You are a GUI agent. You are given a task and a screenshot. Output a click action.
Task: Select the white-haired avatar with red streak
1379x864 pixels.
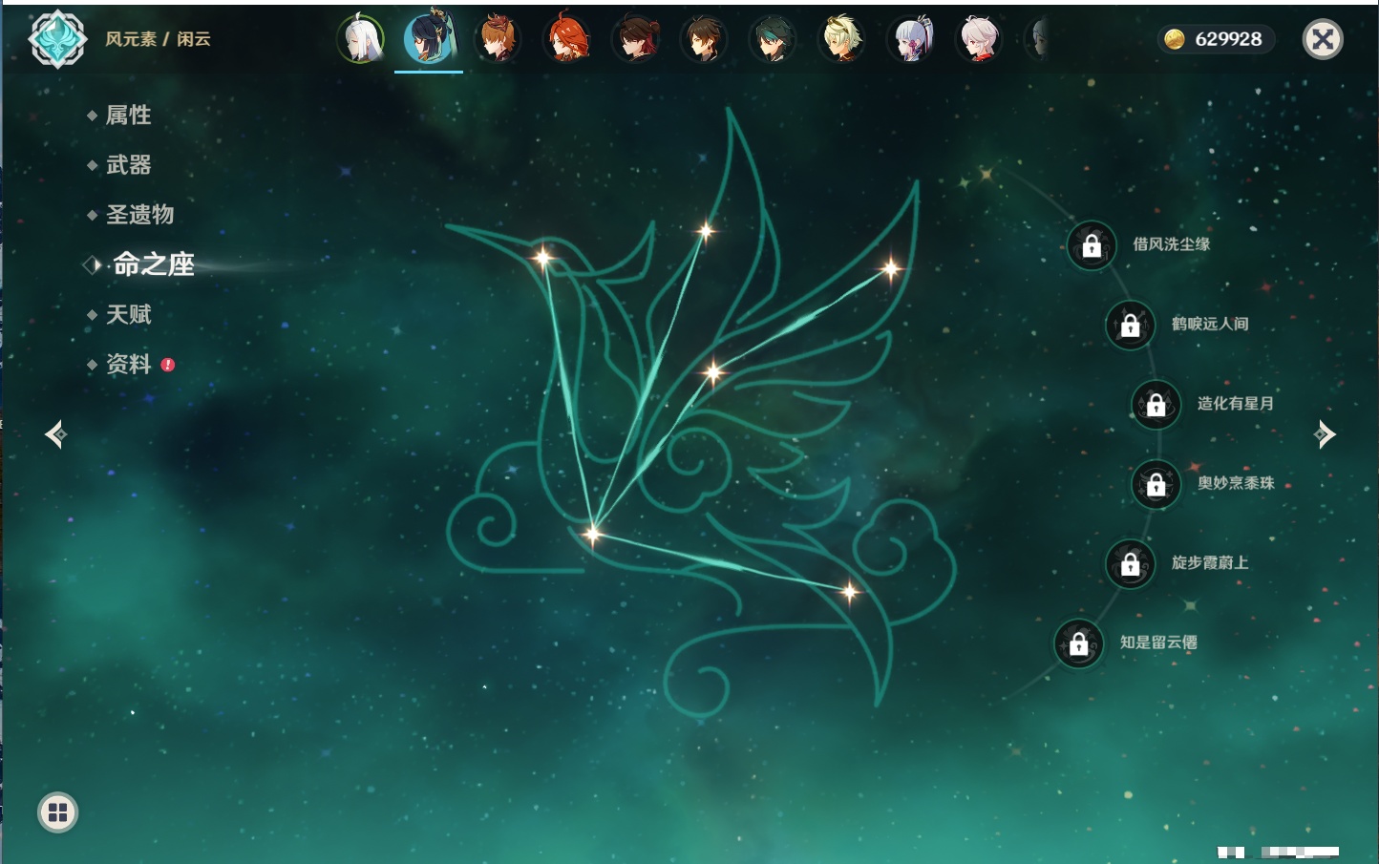point(979,39)
